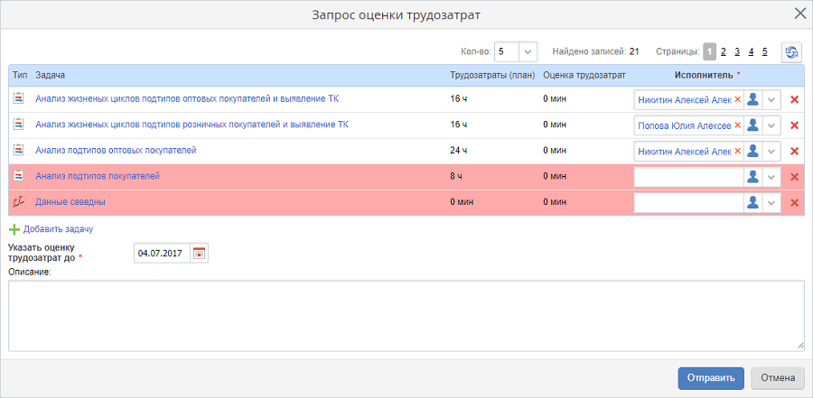Viewport: 813px width, 398px height.
Task: Expand assignee dropdown for 'Данные севедны' row
Action: coord(771,203)
